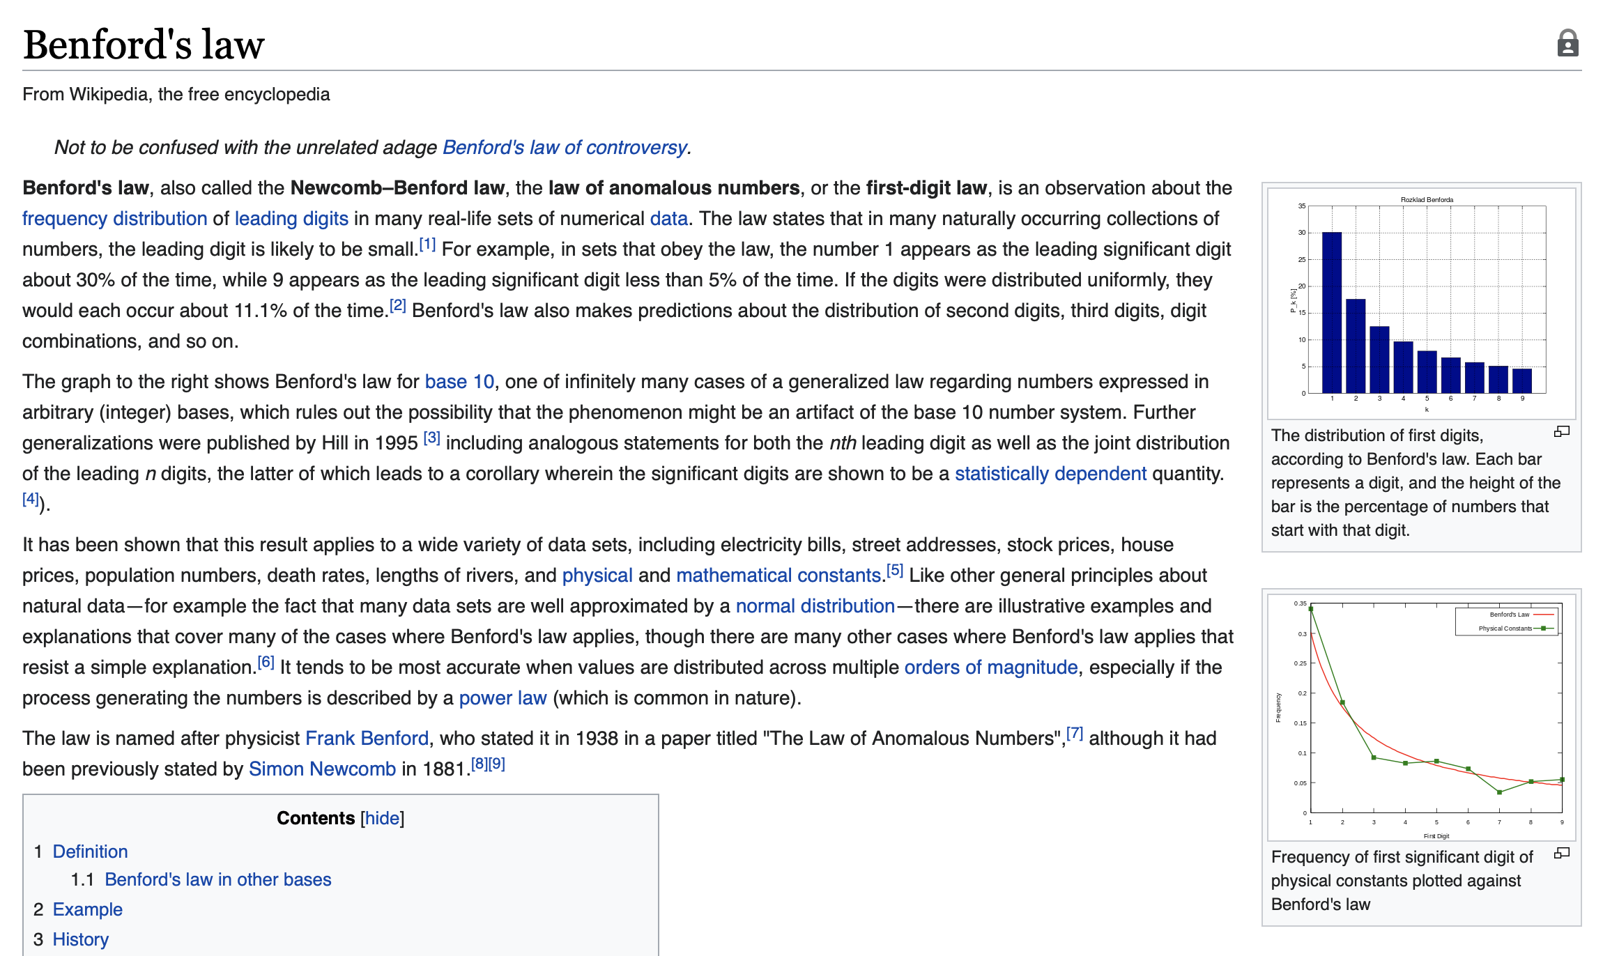Enlarge the bar chart image via its magnify icon
Screen dimensions: 1603x956
coord(1562,432)
